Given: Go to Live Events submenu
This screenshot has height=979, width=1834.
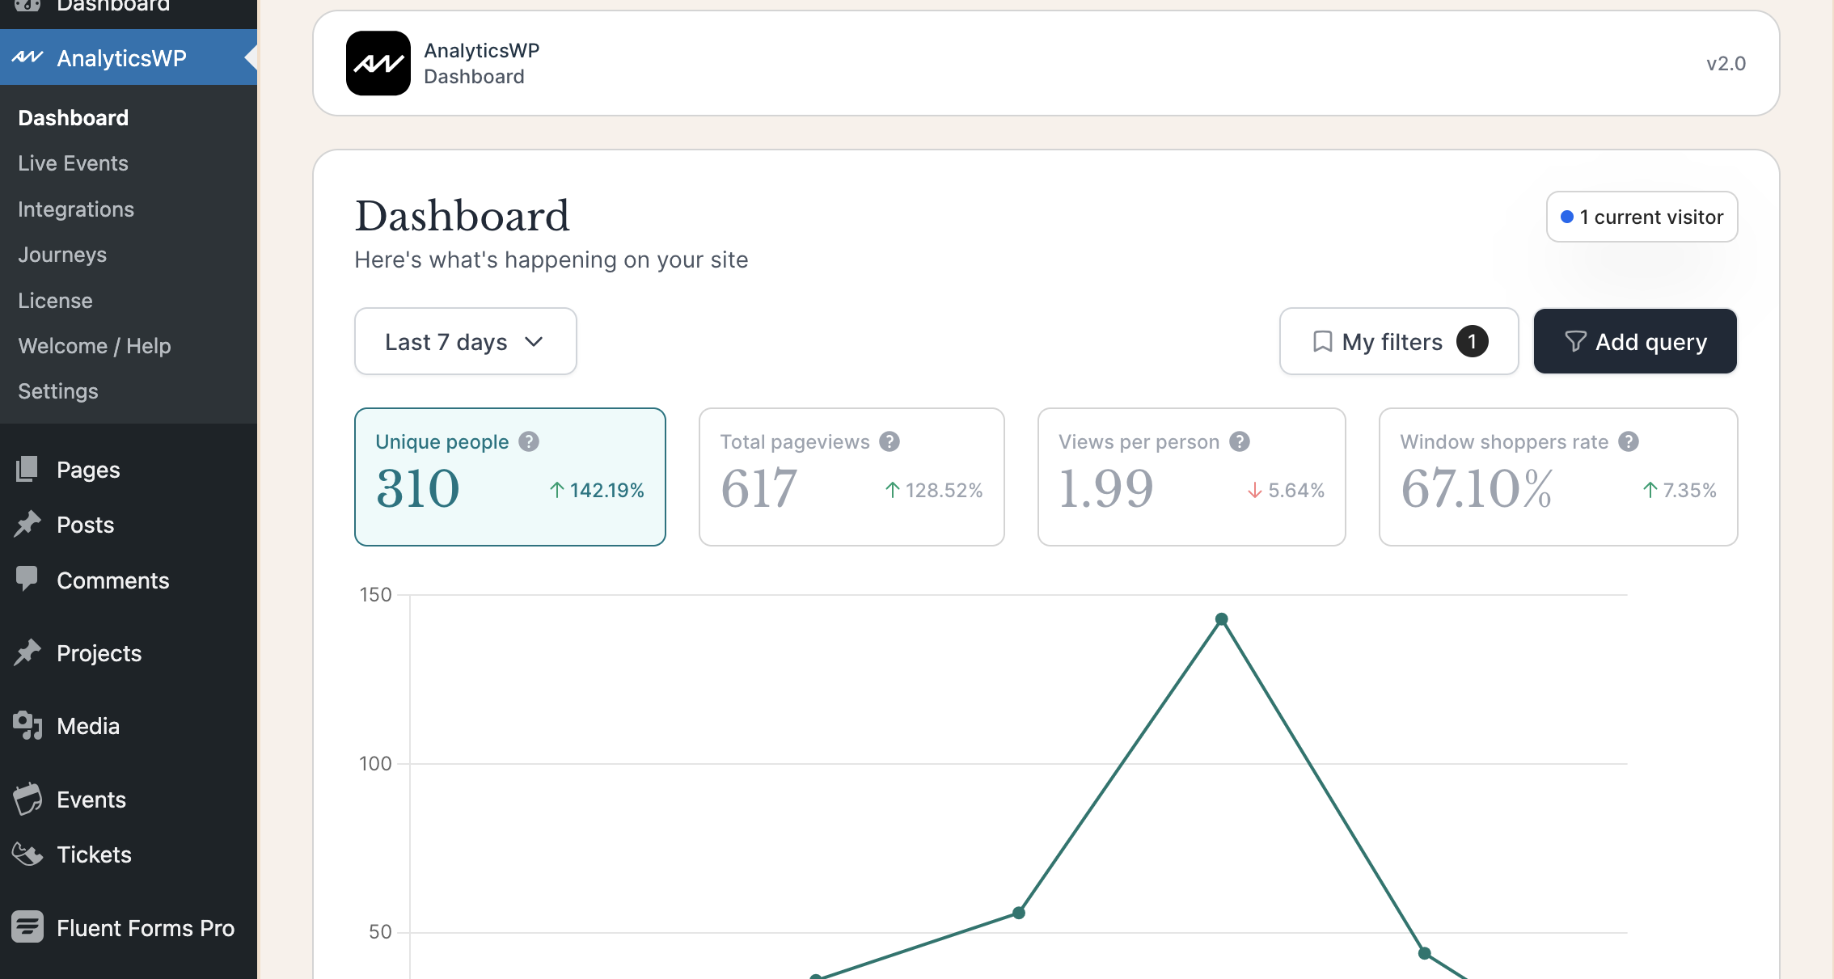Looking at the screenshot, I should 73,163.
